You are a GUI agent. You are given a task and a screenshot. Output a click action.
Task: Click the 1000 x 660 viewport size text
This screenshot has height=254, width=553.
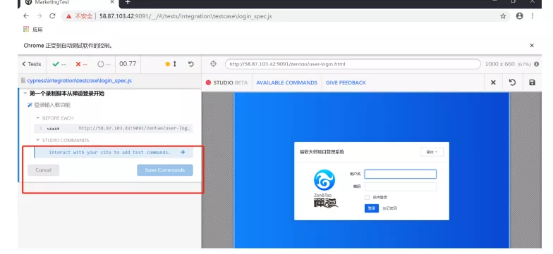point(499,64)
